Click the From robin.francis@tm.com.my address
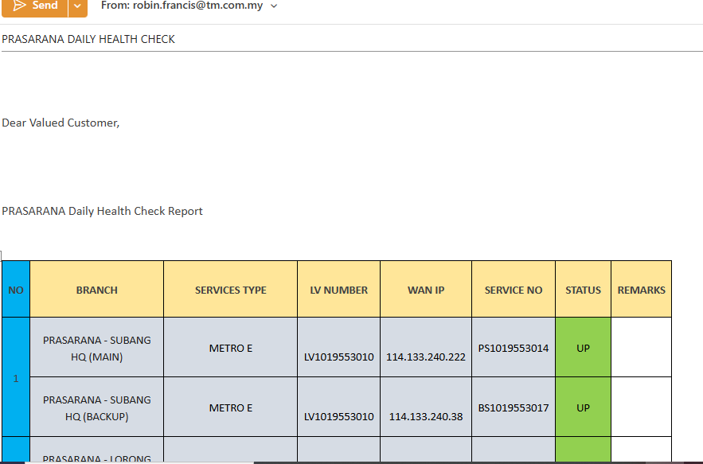Image resolution: width=703 pixels, height=464 pixels. [182, 6]
